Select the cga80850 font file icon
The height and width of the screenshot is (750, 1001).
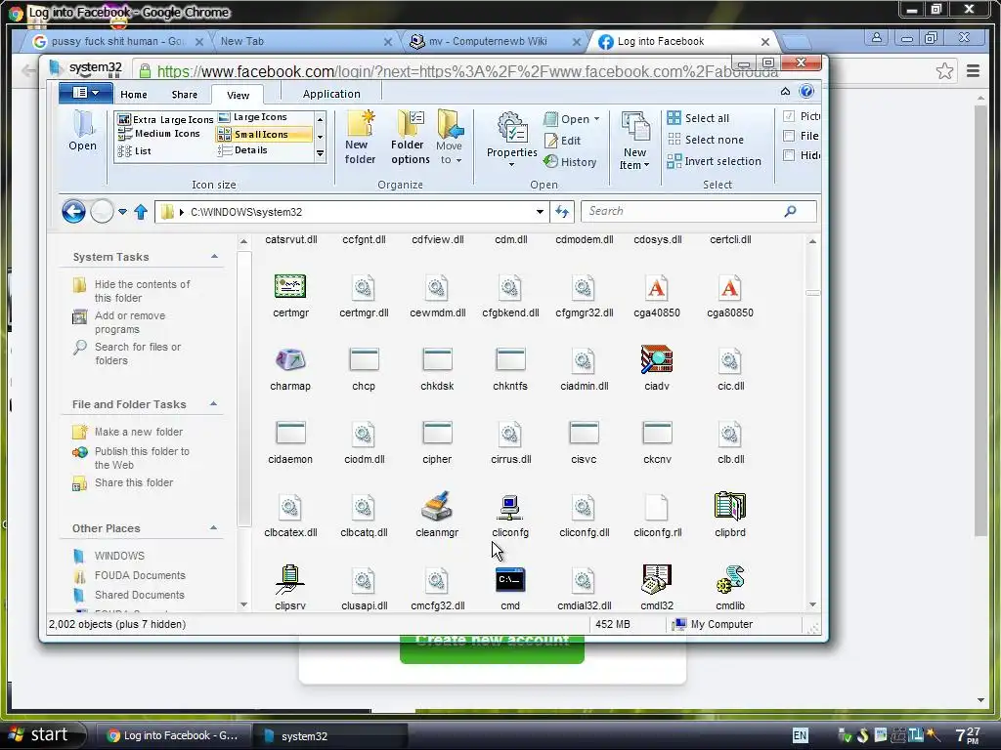click(x=730, y=288)
